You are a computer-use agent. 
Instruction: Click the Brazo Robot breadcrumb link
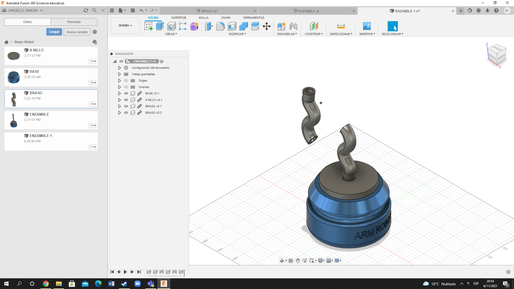[x=24, y=42]
